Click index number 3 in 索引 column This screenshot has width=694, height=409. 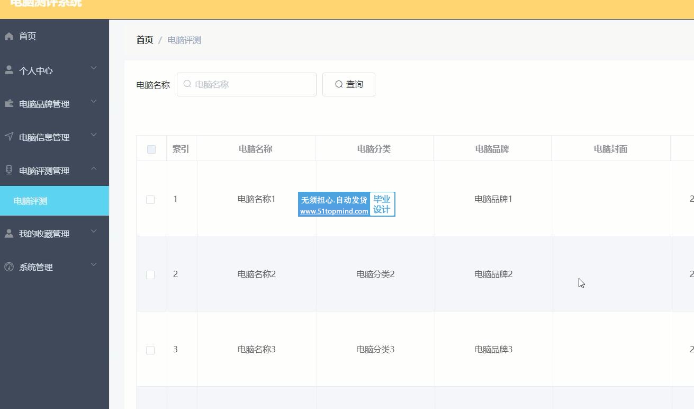(176, 350)
